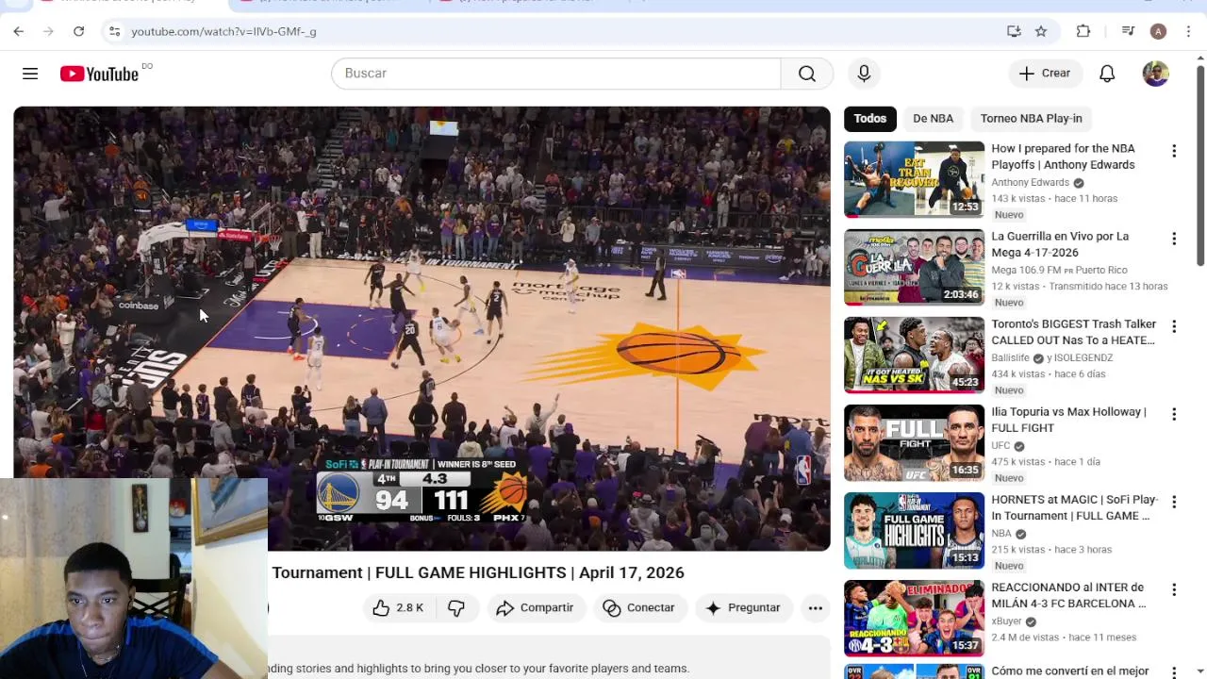
Task: Click the browser address bar URL
Action: 223,31
